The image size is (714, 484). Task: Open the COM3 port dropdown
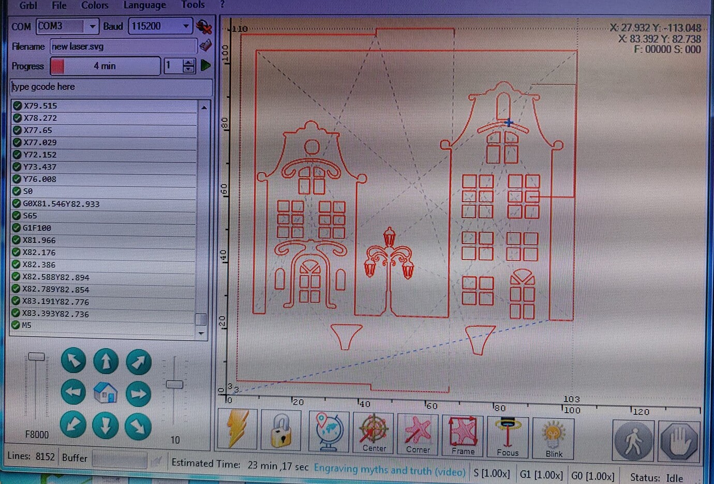pyautogui.click(x=94, y=26)
